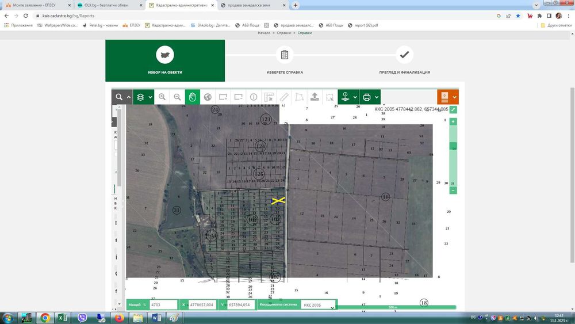Viewport: 575px width, 324px height.
Task: Click the print map icon
Action: pyautogui.click(x=367, y=97)
